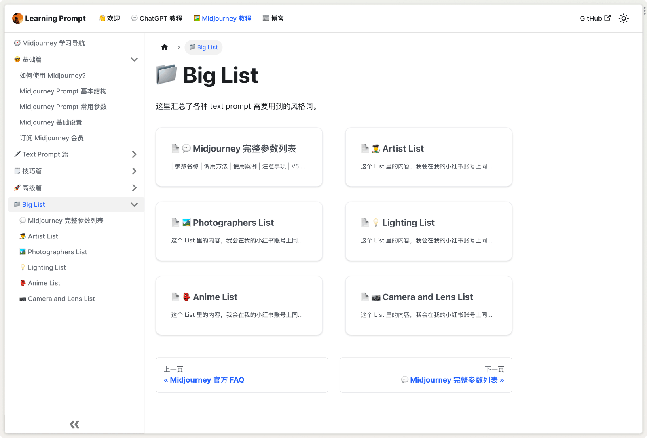Open the Anime List card

239,305
